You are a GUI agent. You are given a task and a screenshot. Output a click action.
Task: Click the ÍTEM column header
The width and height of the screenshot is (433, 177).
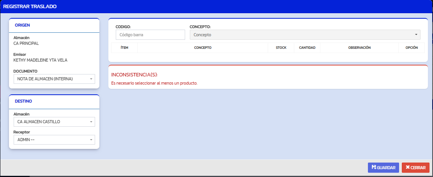point(124,48)
